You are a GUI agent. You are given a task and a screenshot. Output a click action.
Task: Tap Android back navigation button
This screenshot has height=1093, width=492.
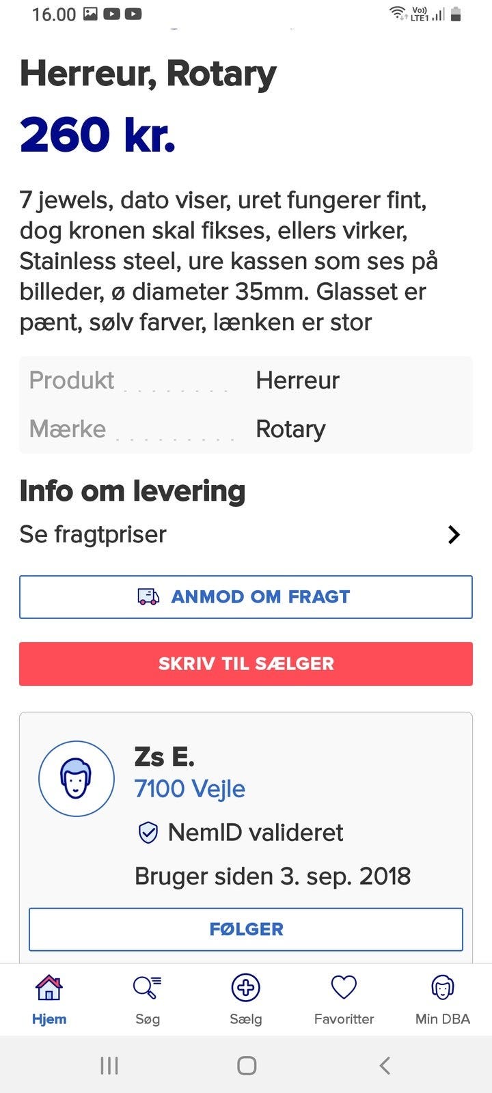coord(385,1065)
